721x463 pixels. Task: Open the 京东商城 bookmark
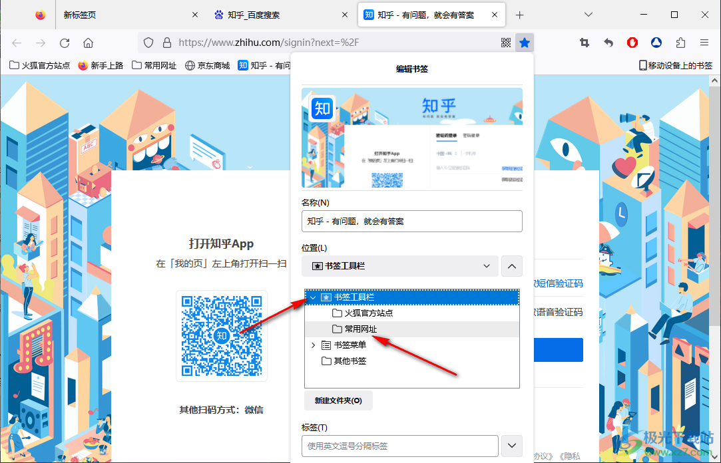(x=208, y=66)
